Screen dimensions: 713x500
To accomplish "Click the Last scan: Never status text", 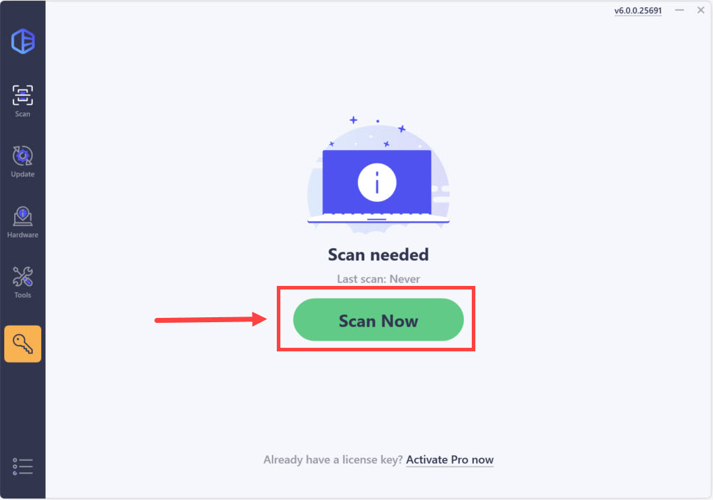I will tap(379, 279).
